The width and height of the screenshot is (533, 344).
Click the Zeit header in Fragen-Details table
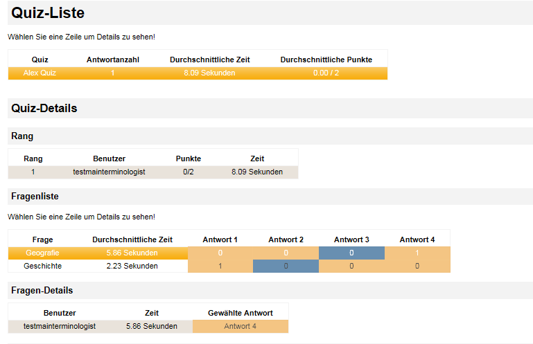click(x=152, y=313)
